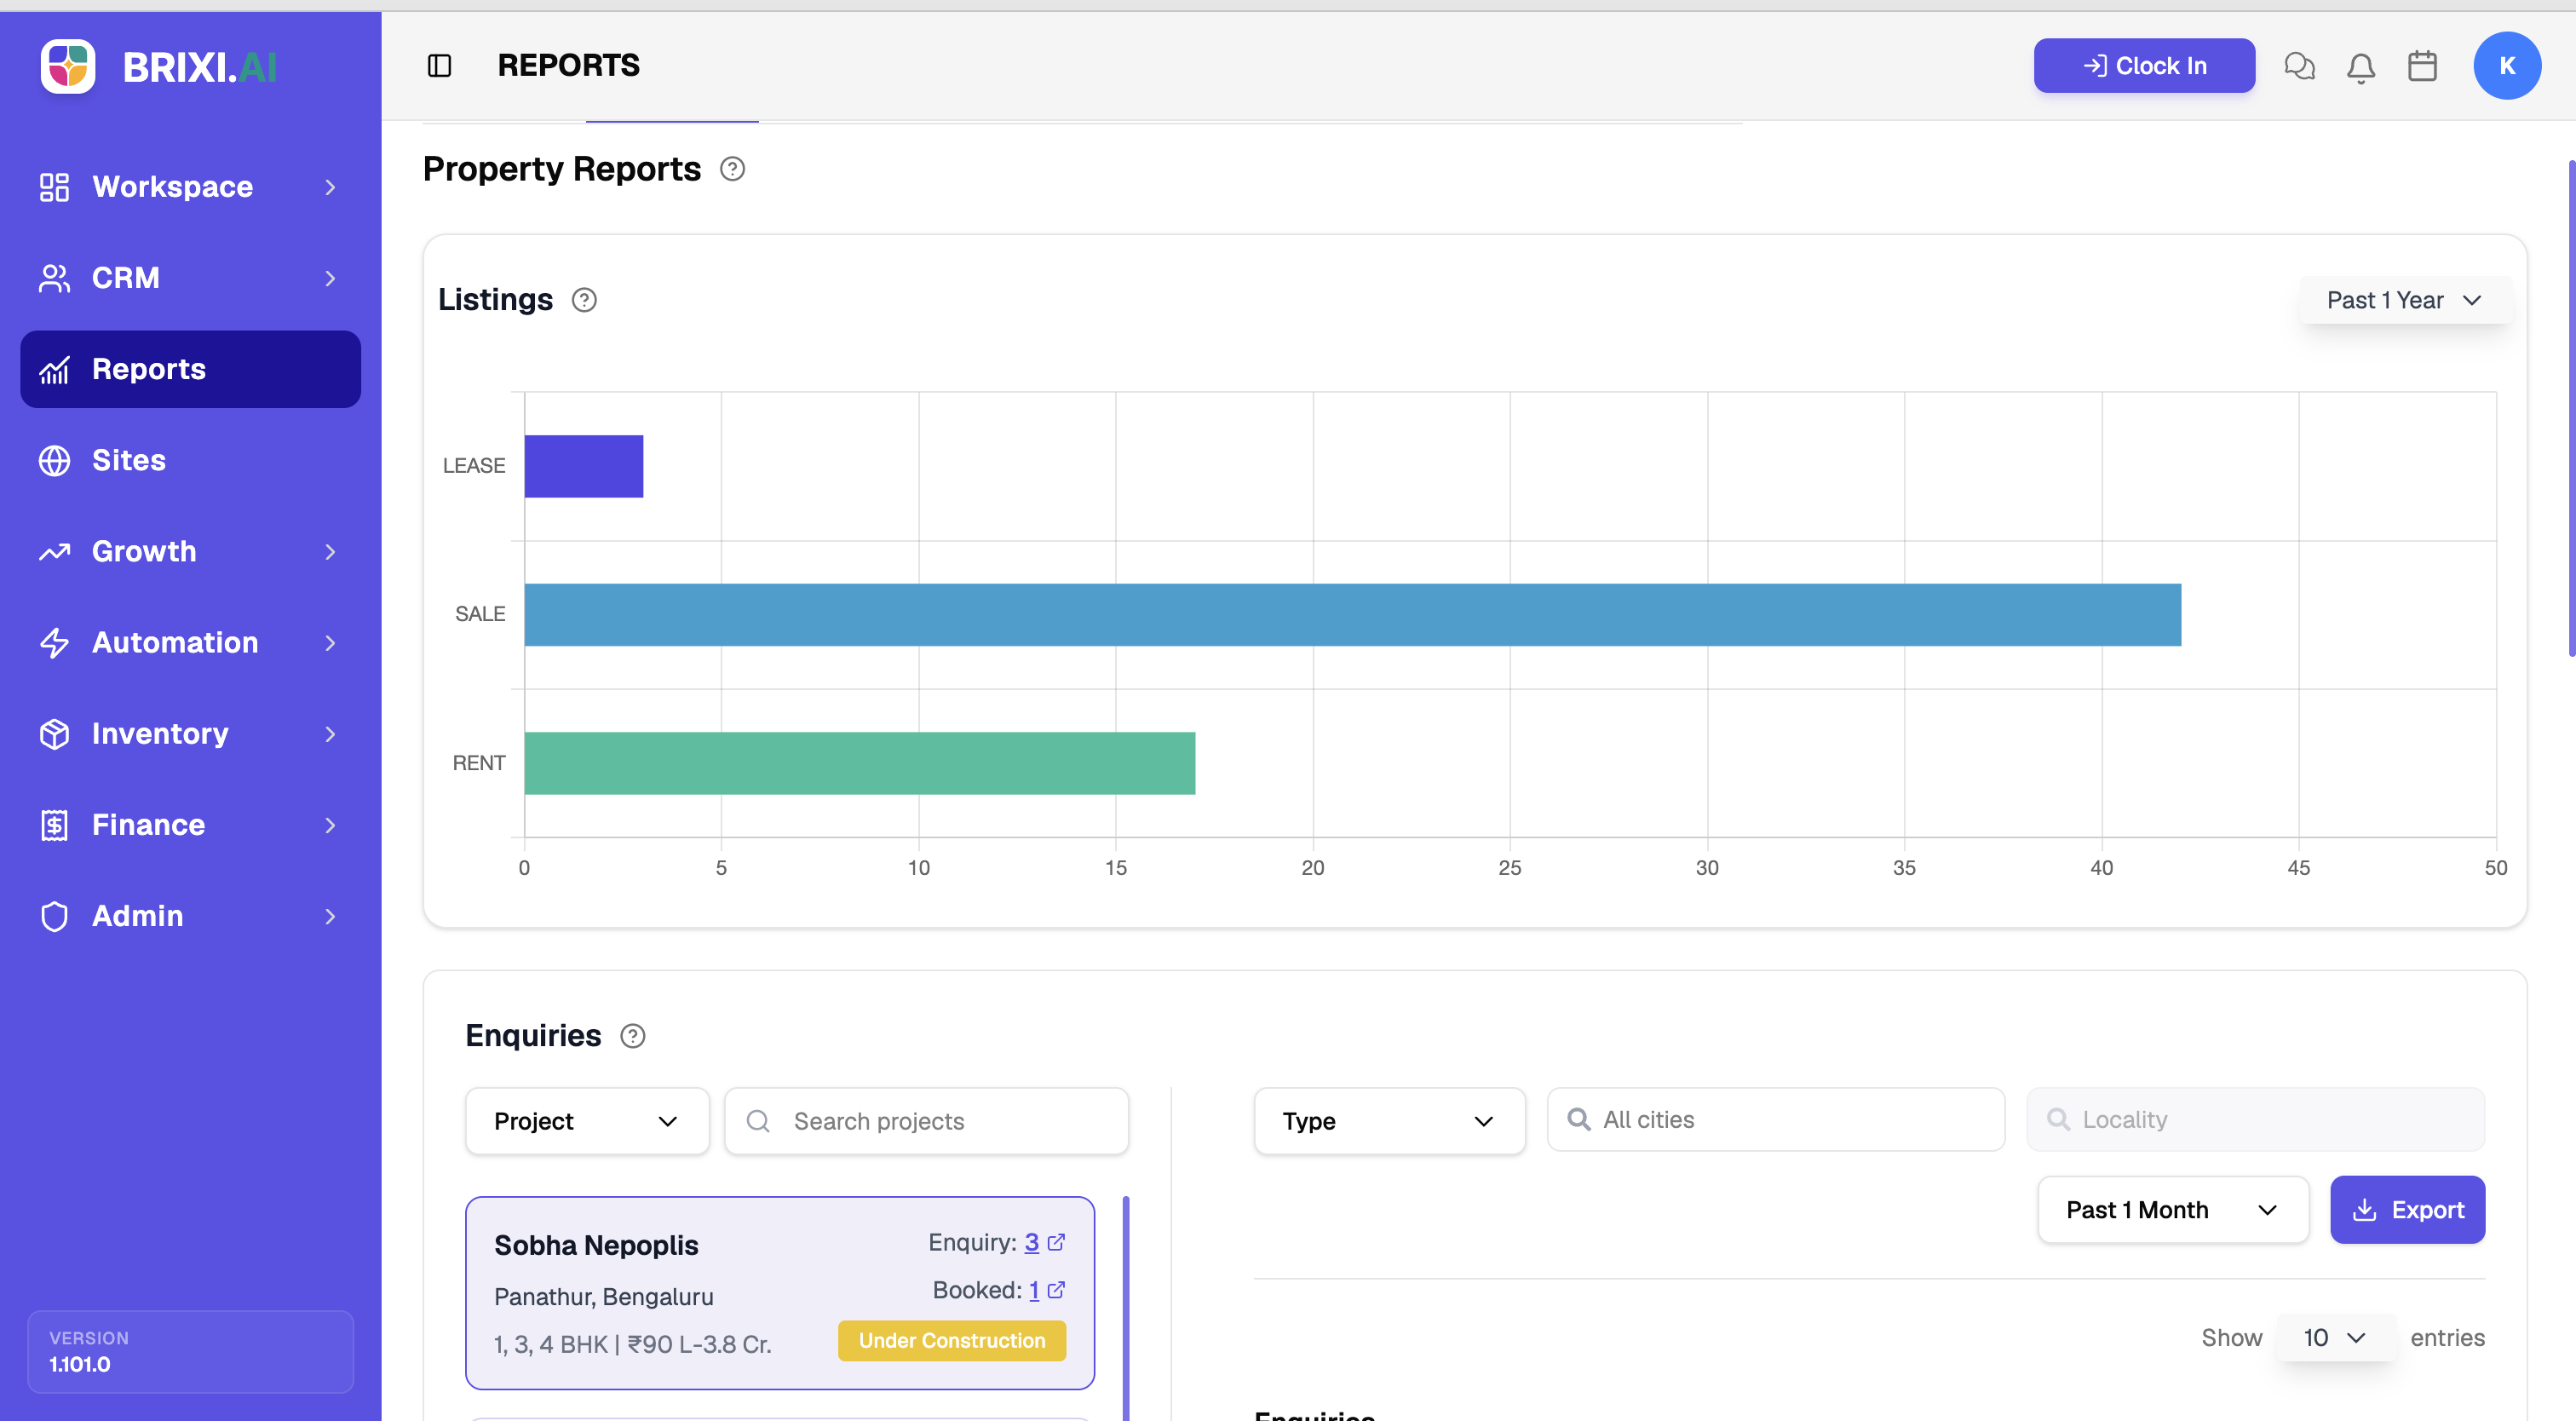Open the calendar icon in header
2576x1421 pixels.
click(2422, 66)
